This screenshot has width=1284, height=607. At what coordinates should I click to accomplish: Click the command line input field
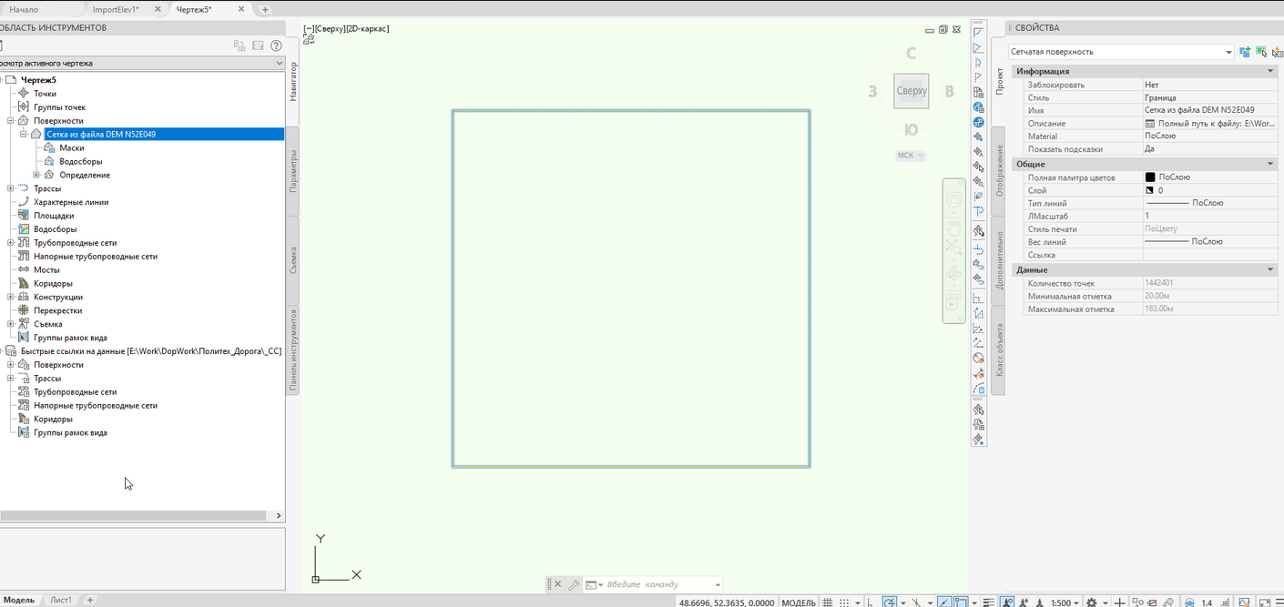pos(656,584)
